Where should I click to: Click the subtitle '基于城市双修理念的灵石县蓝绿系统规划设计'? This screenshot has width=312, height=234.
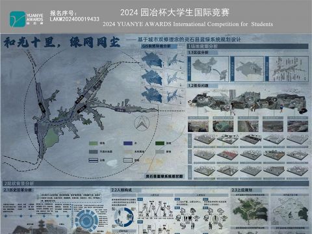(189, 40)
